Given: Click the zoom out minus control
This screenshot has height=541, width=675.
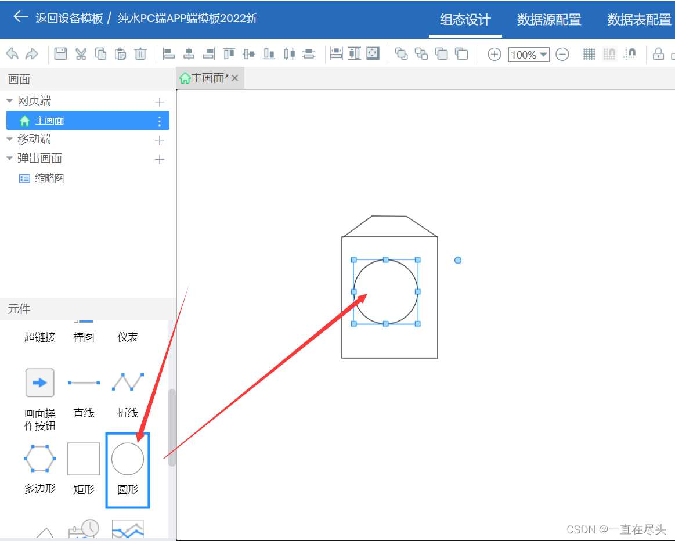Looking at the screenshot, I should (562, 54).
